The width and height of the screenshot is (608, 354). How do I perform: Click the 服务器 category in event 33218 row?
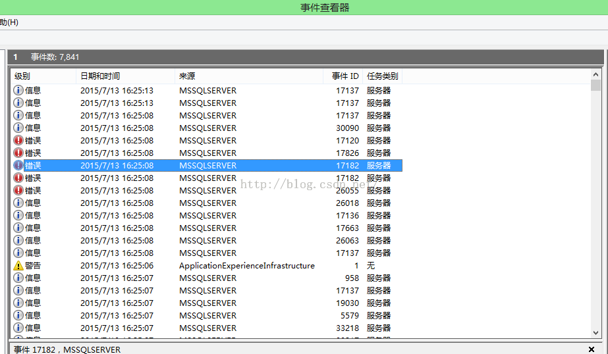(x=379, y=328)
